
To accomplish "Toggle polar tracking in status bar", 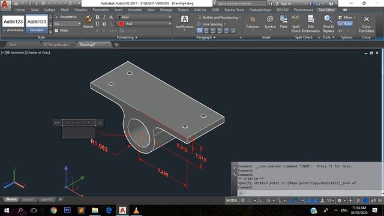I will coord(268,200).
